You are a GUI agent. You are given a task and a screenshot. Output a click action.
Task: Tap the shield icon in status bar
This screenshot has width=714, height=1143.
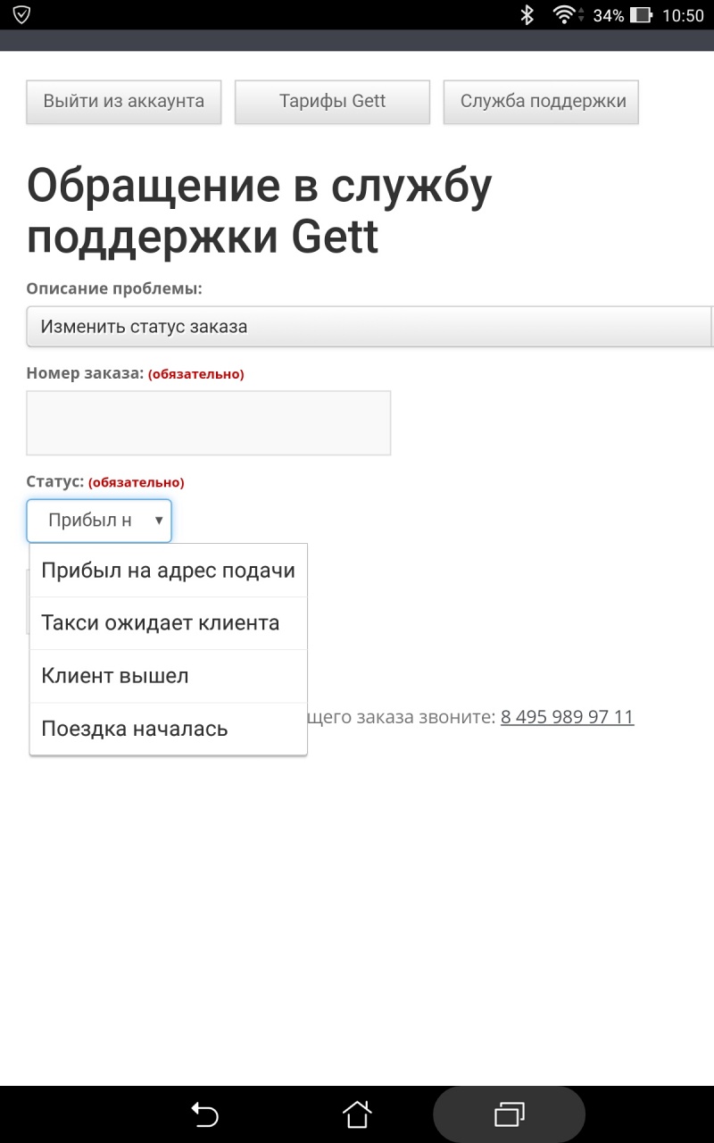tap(21, 15)
